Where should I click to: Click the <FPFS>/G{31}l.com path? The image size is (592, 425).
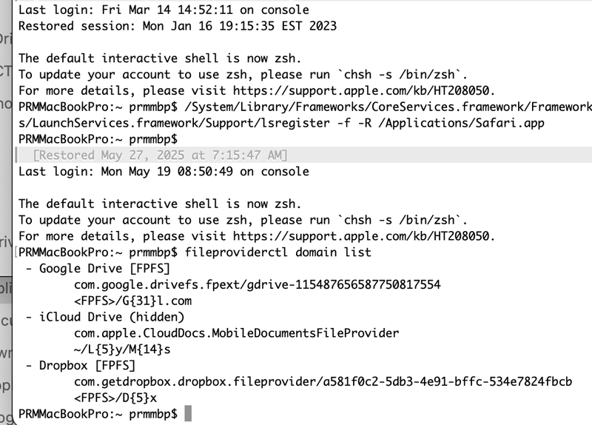click(x=132, y=301)
